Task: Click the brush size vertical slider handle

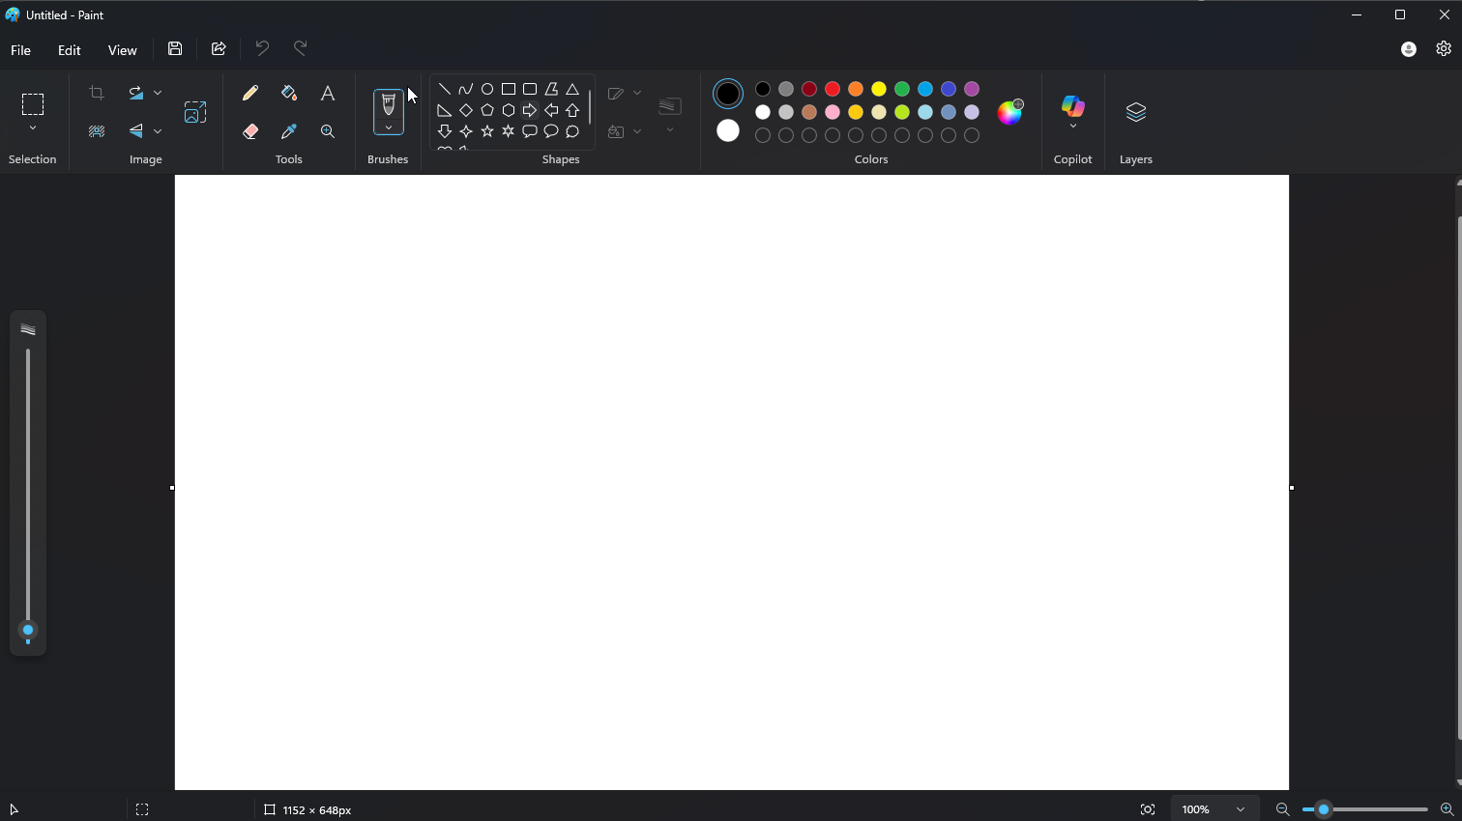Action: pyautogui.click(x=28, y=630)
